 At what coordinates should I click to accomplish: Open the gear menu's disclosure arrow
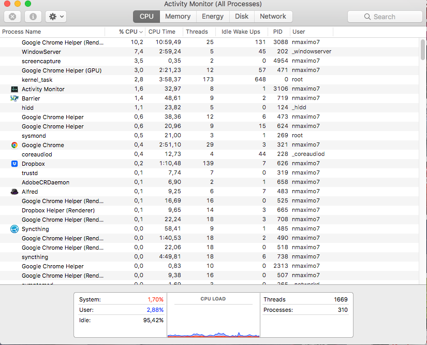click(x=62, y=16)
